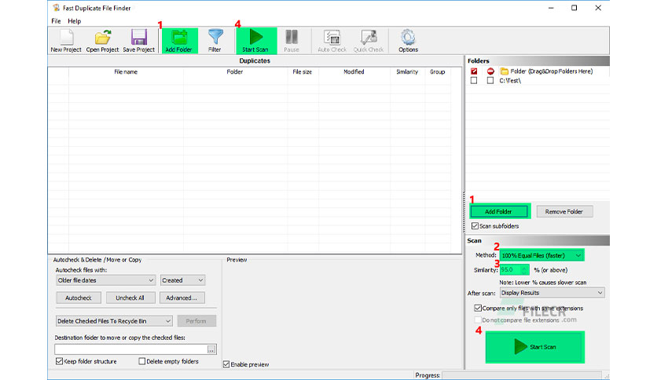Open the scan Method dropdown
The image size is (657, 380).
click(x=541, y=255)
